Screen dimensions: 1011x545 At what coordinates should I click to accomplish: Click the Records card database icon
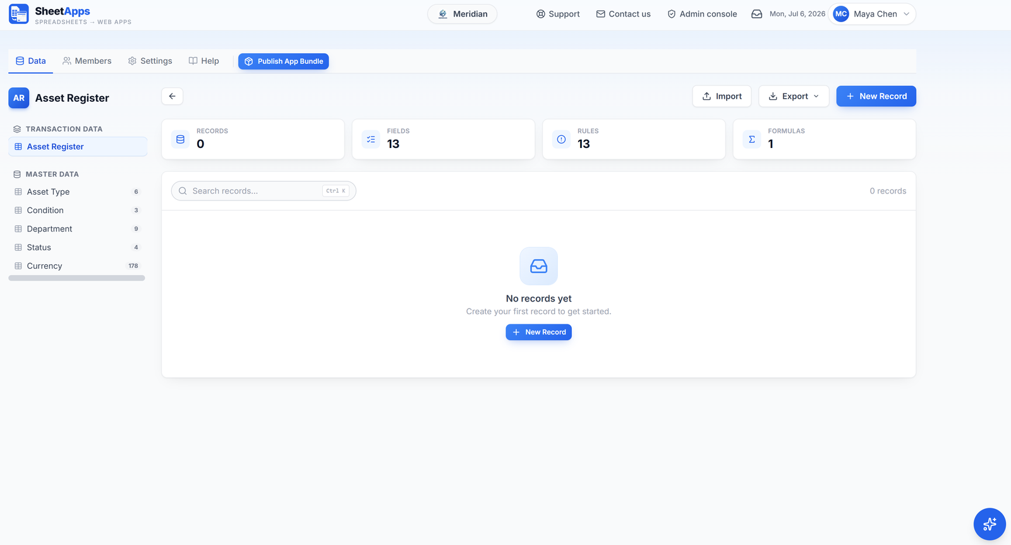181,139
